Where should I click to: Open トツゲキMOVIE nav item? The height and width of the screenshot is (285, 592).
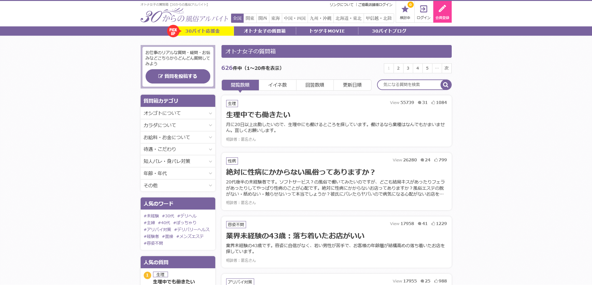tap(327, 31)
